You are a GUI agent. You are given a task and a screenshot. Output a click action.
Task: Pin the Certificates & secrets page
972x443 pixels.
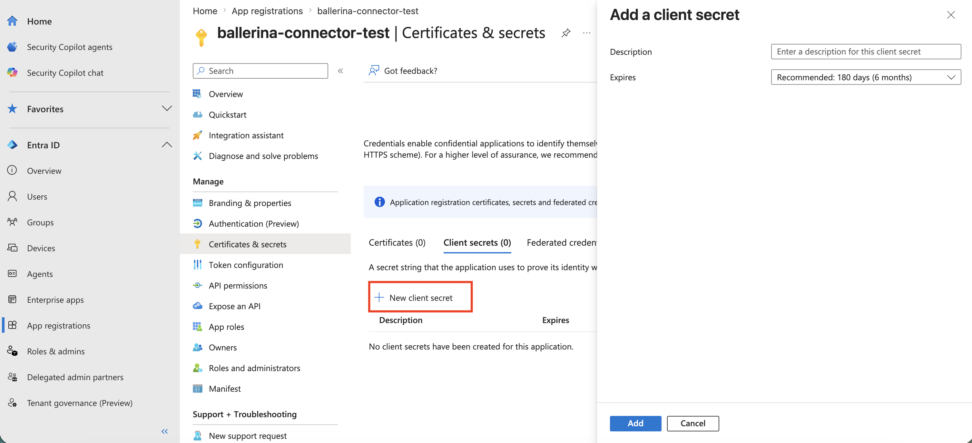coord(565,33)
